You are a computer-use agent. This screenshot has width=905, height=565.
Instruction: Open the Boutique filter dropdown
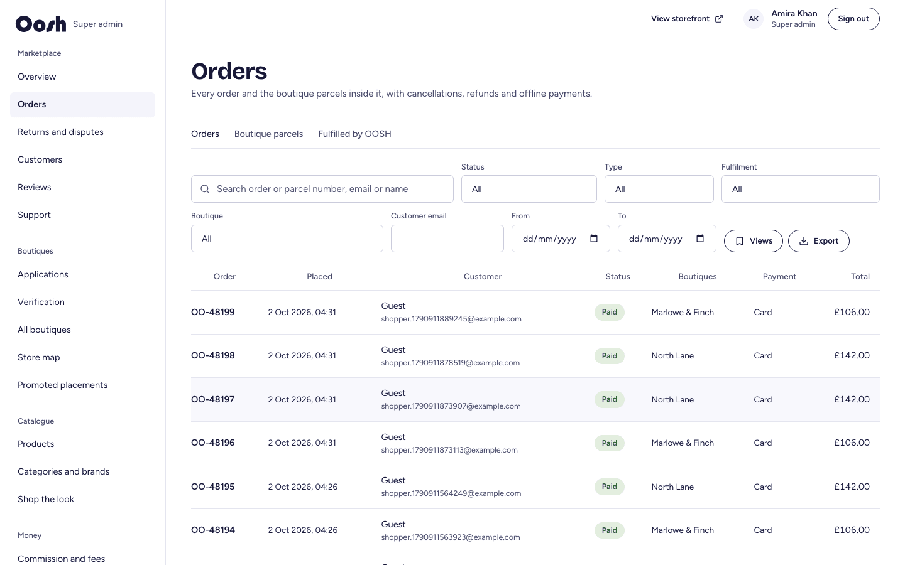coord(287,239)
